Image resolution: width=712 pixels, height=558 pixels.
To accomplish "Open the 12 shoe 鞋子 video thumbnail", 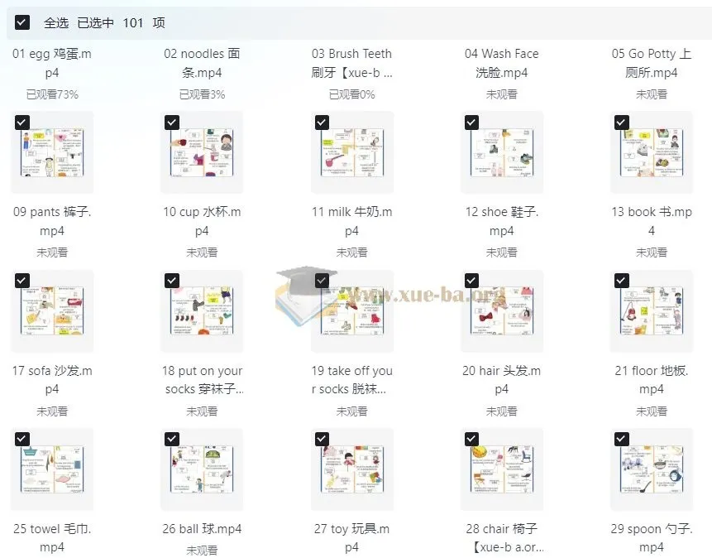I will pyautogui.click(x=502, y=152).
